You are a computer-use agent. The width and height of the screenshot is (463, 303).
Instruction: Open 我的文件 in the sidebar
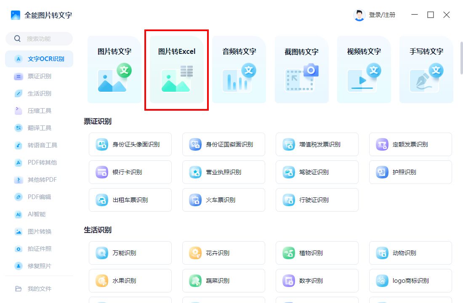pyautogui.click(x=39, y=289)
